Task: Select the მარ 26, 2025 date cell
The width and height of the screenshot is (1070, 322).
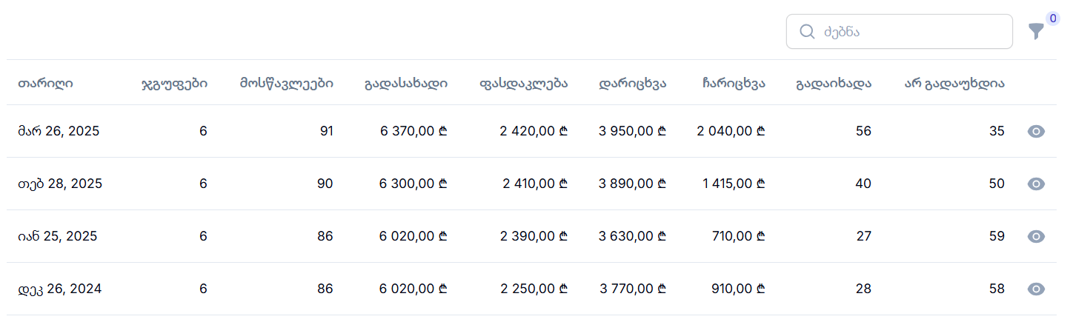Action: pos(59,131)
